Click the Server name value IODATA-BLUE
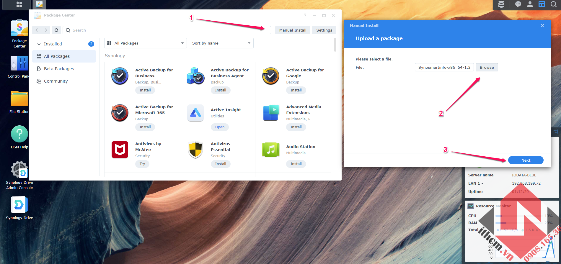The image size is (561, 264). coord(524,175)
